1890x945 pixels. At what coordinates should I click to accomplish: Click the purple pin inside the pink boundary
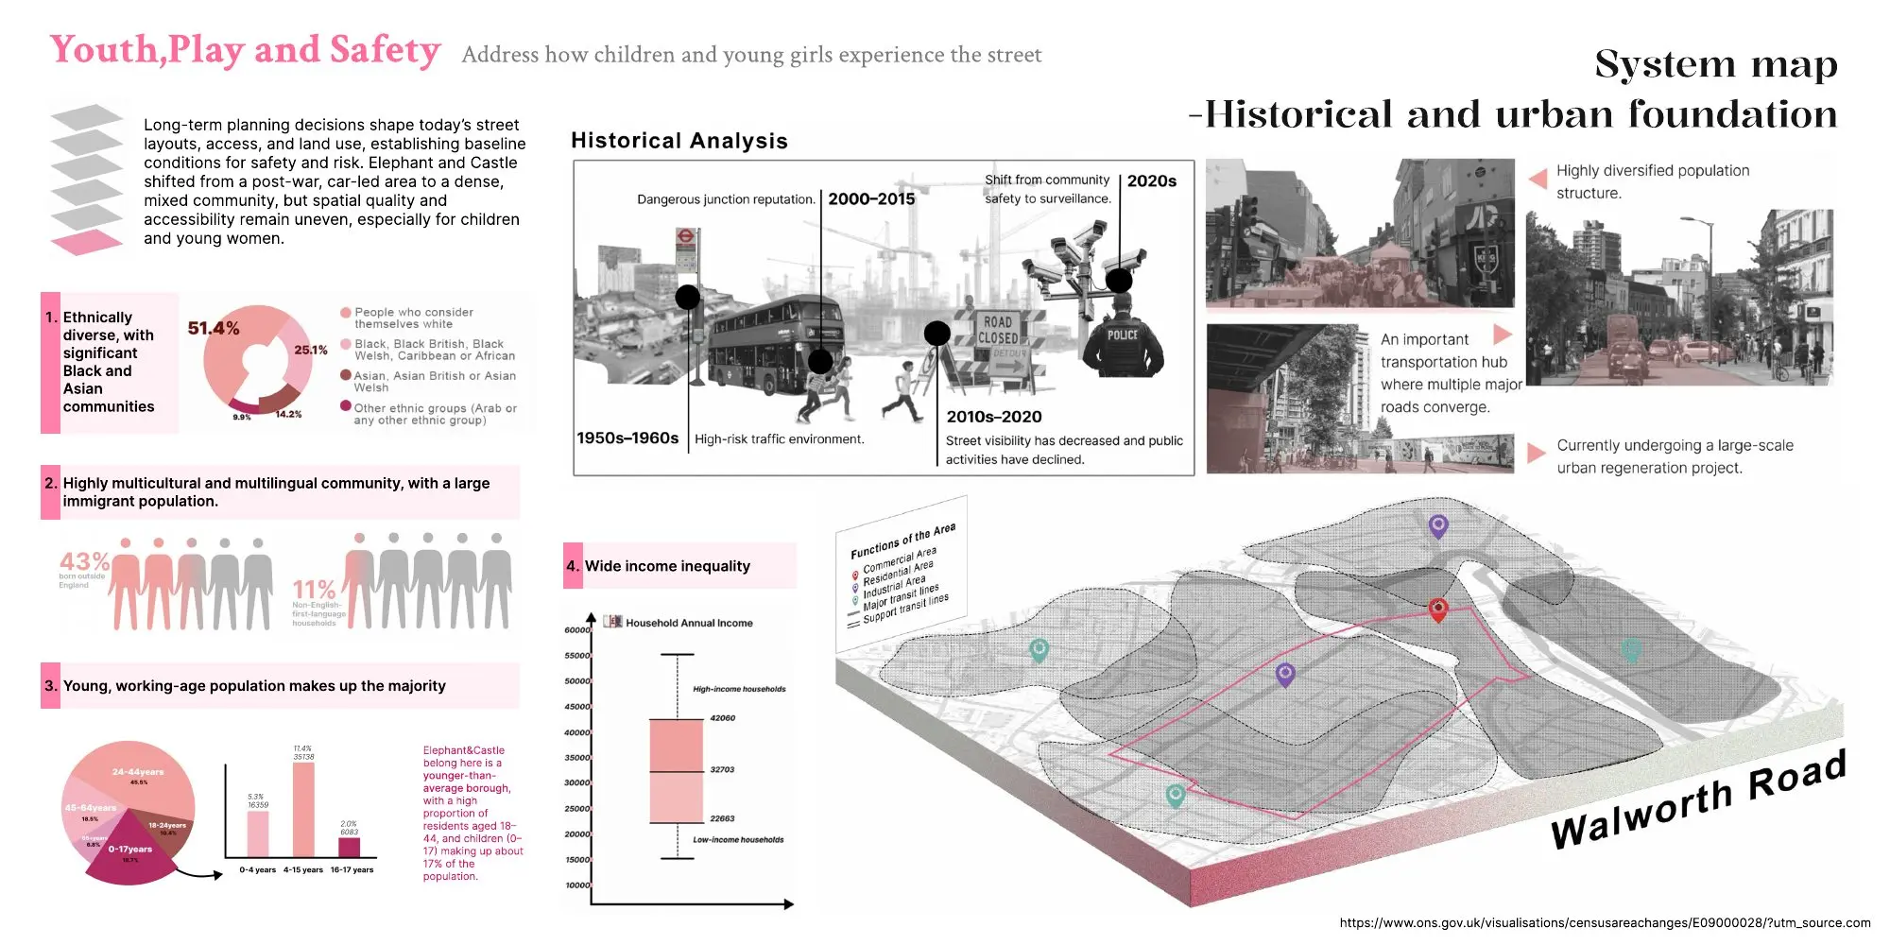click(x=1285, y=674)
